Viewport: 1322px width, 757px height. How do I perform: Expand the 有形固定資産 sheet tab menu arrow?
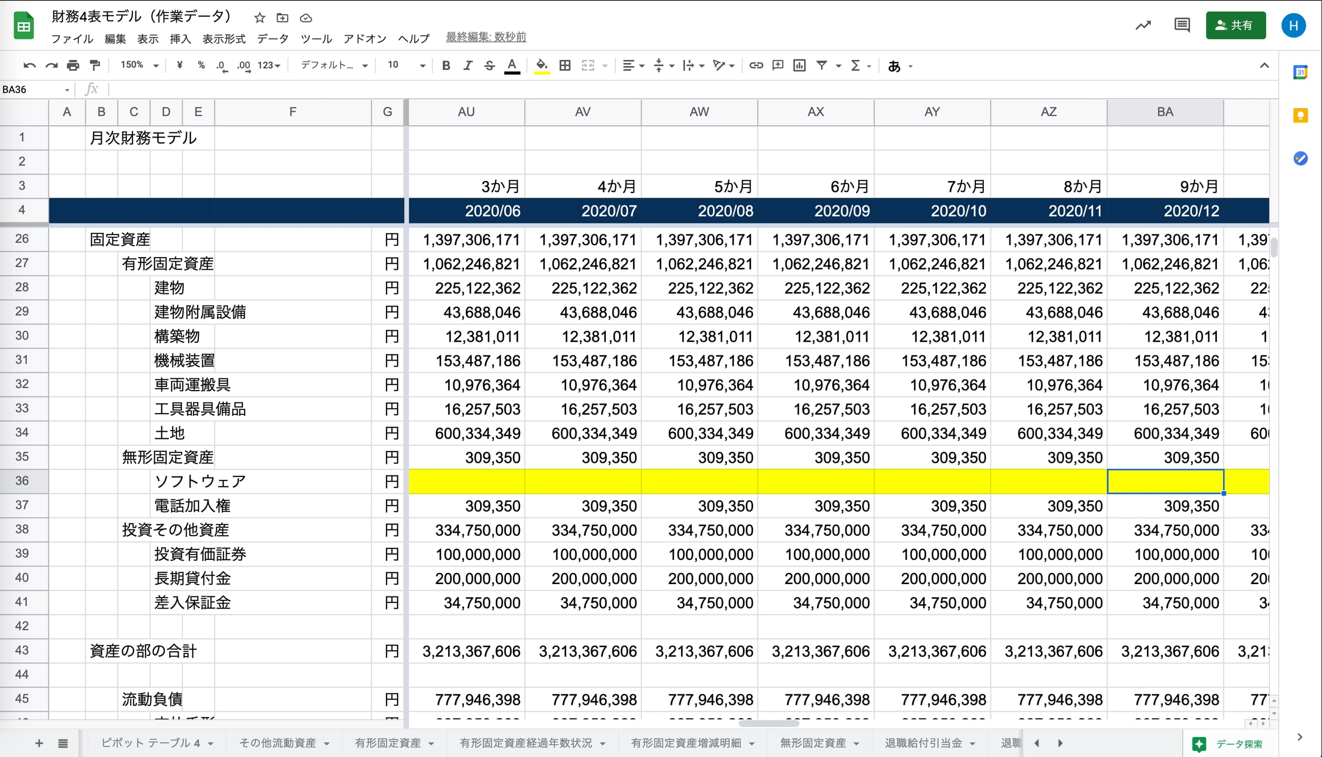[x=431, y=743]
